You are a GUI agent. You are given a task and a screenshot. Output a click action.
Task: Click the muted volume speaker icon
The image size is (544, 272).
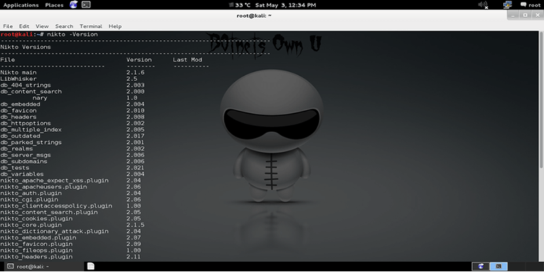(x=483, y=5)
